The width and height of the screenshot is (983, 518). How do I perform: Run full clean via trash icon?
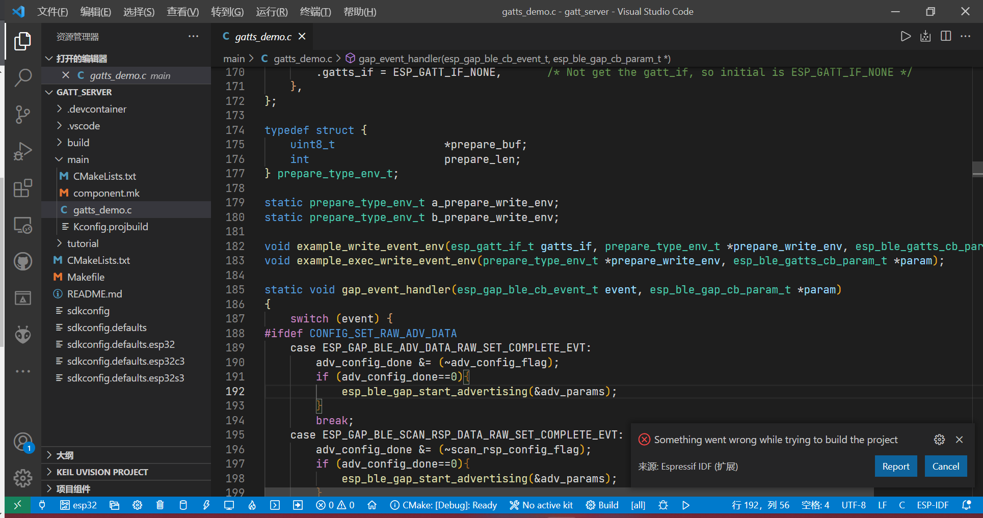pos(160,505)
